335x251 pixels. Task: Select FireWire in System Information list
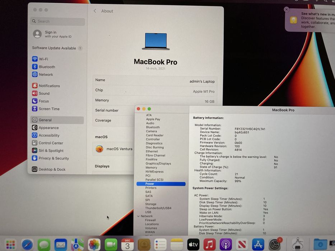point(151,160)
